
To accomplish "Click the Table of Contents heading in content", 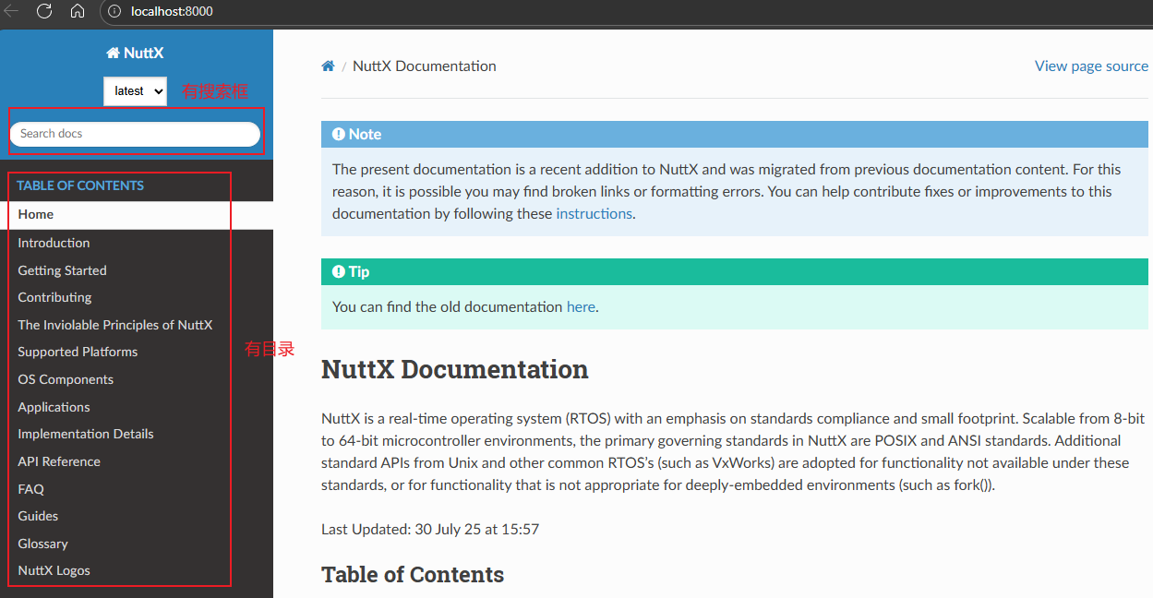I will [413, 574].
